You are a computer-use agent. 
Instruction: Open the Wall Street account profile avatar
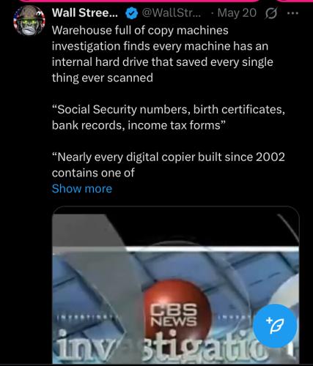[29, 20]
